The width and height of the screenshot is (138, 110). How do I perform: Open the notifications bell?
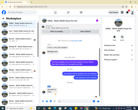(x=127, y=12)
